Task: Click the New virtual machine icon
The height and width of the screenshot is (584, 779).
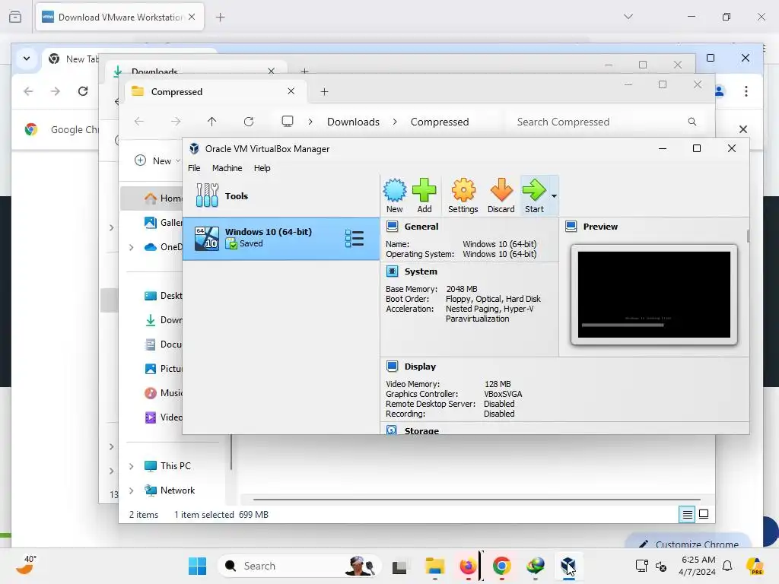Action: 395,195
